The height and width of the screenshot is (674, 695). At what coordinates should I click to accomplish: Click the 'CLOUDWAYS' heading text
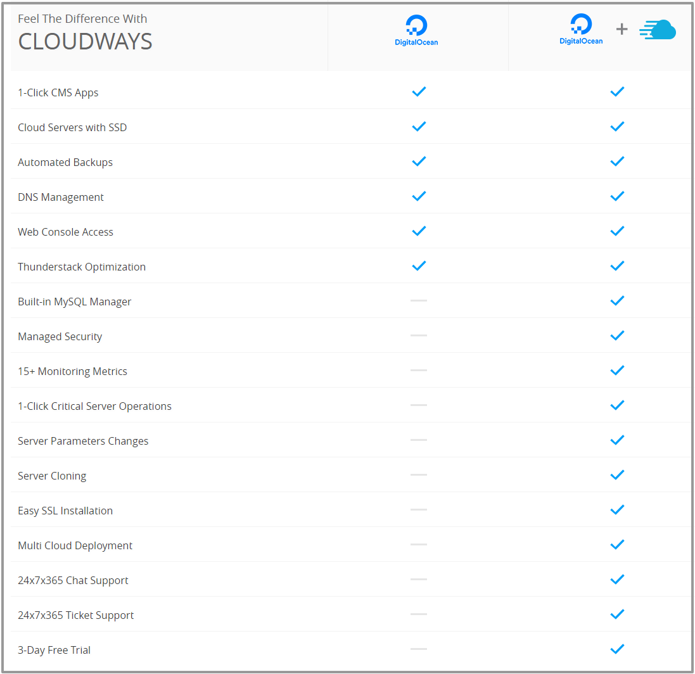tap(85, 42)
